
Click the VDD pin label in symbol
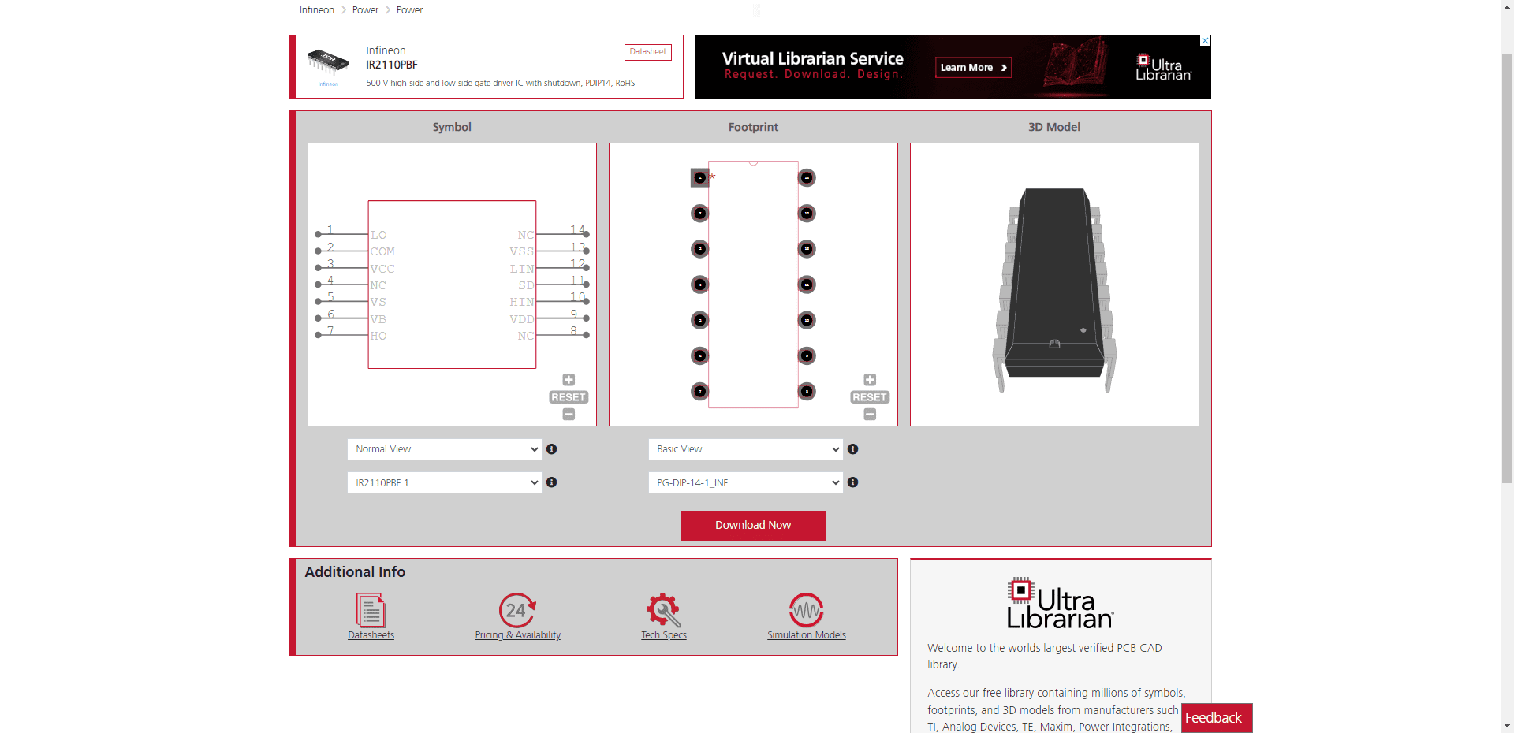click(x=522, y=319)
